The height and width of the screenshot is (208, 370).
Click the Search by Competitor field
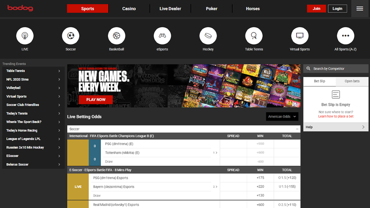tap(336, 68)
